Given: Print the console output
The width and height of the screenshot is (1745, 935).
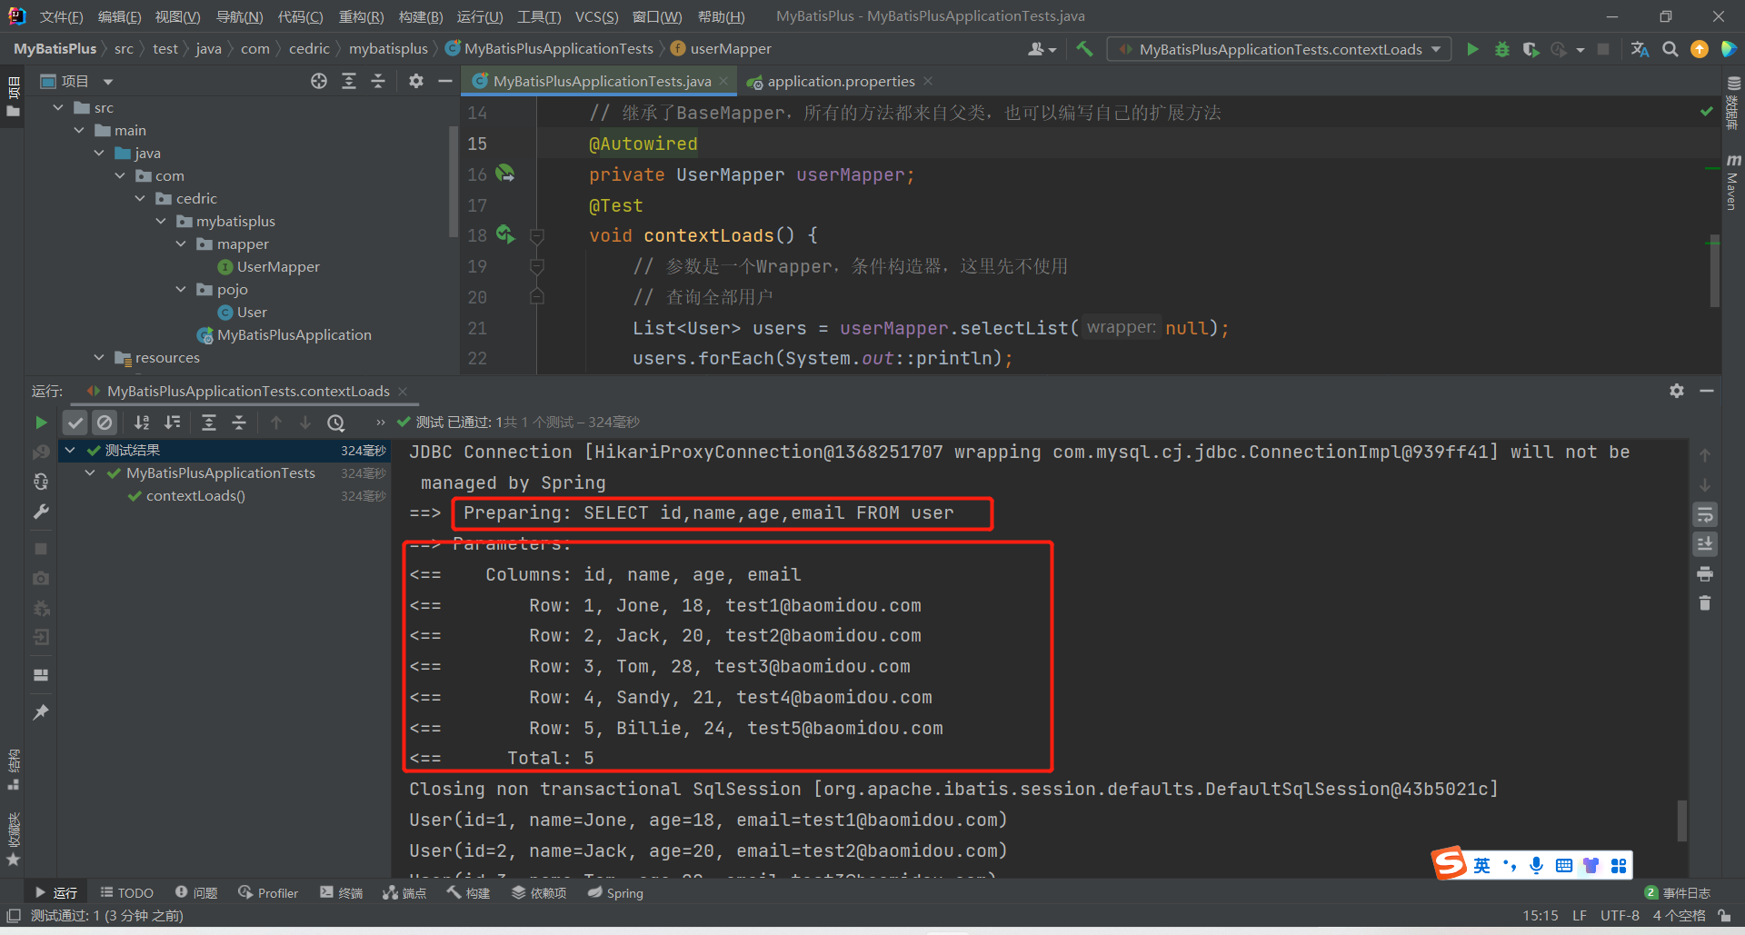Looking at the screenshot, I should coord(1705,574).
